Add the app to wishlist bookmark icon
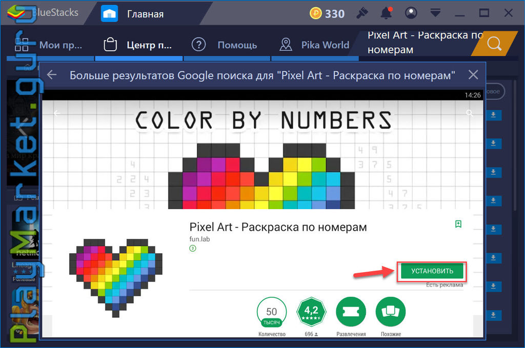The width and height of the screenshot is (525, 348). click(458, 224)
